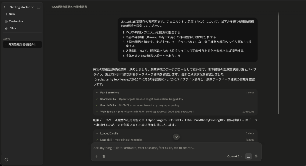Image resolution: width=306 pixels, height=166 pixels.
Task: Click the conversation scrollbar
Action: [x=279, y=63]
